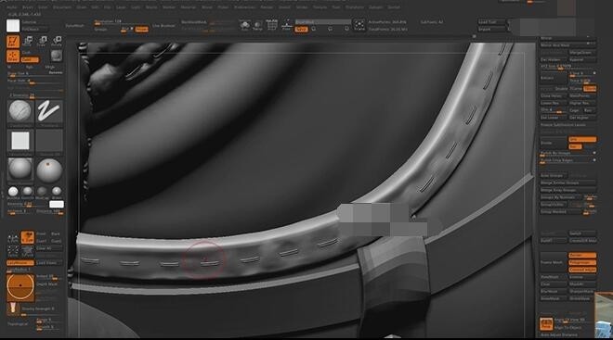Click Merge Similar Groups
The width and height of the screenshot is (613, 340).
(x=567, y=183)
